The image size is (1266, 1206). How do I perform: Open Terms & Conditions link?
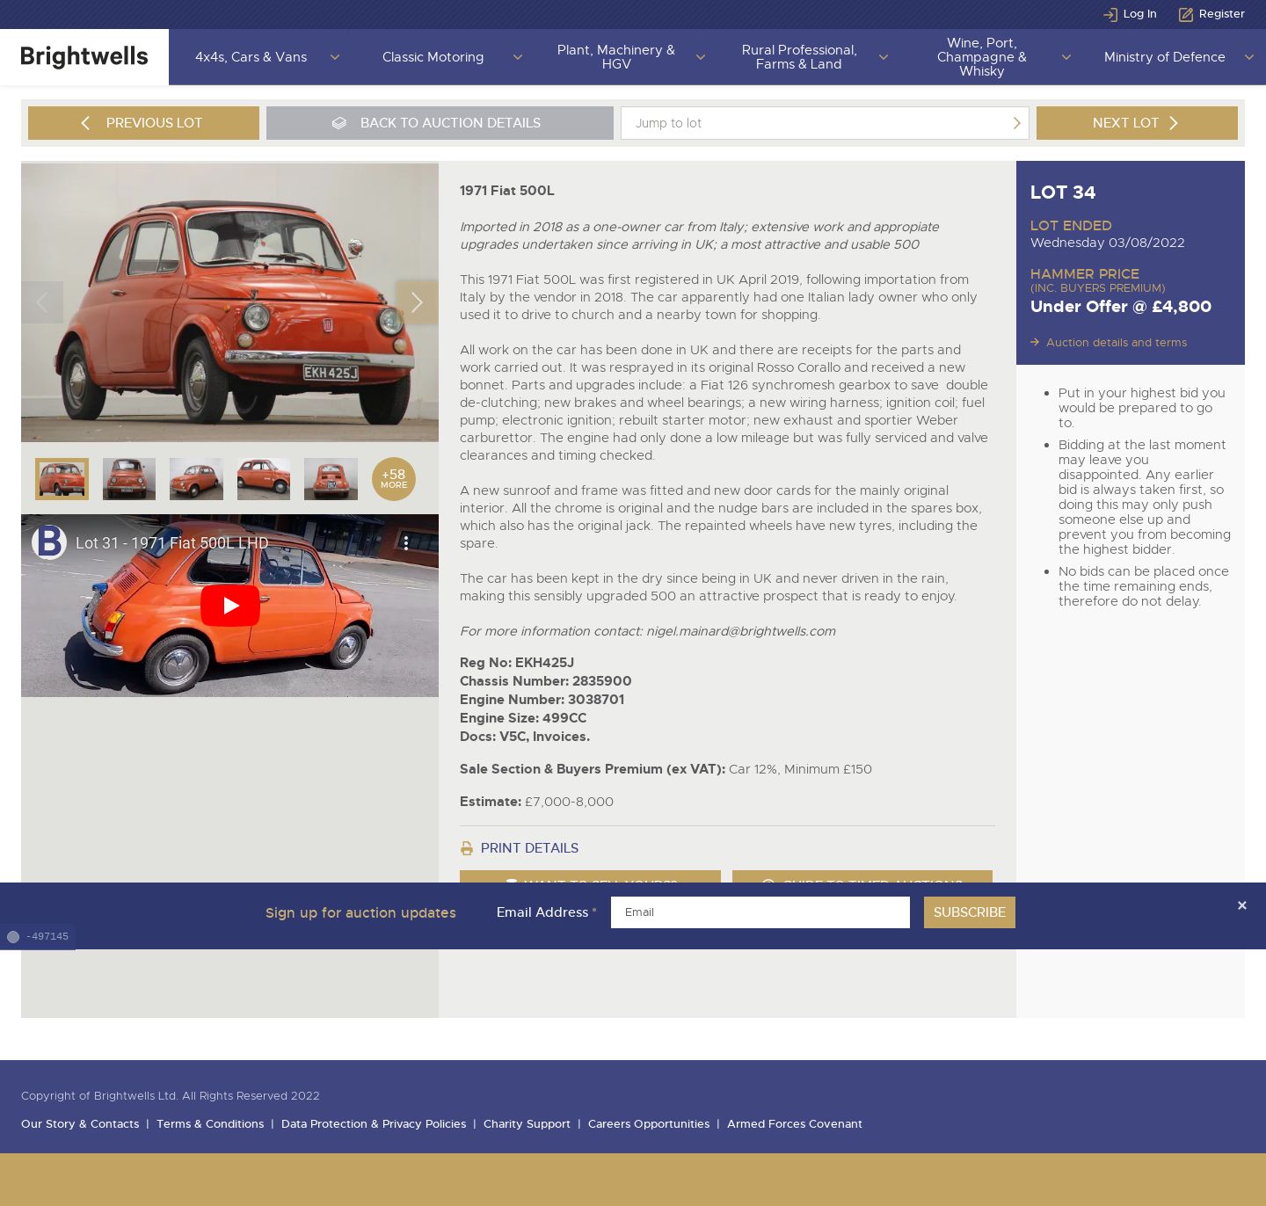click(x=210, y=1124)
